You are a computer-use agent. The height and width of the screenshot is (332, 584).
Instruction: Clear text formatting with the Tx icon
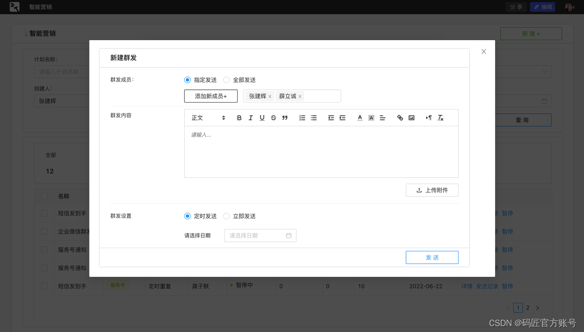tap(440, 117)
